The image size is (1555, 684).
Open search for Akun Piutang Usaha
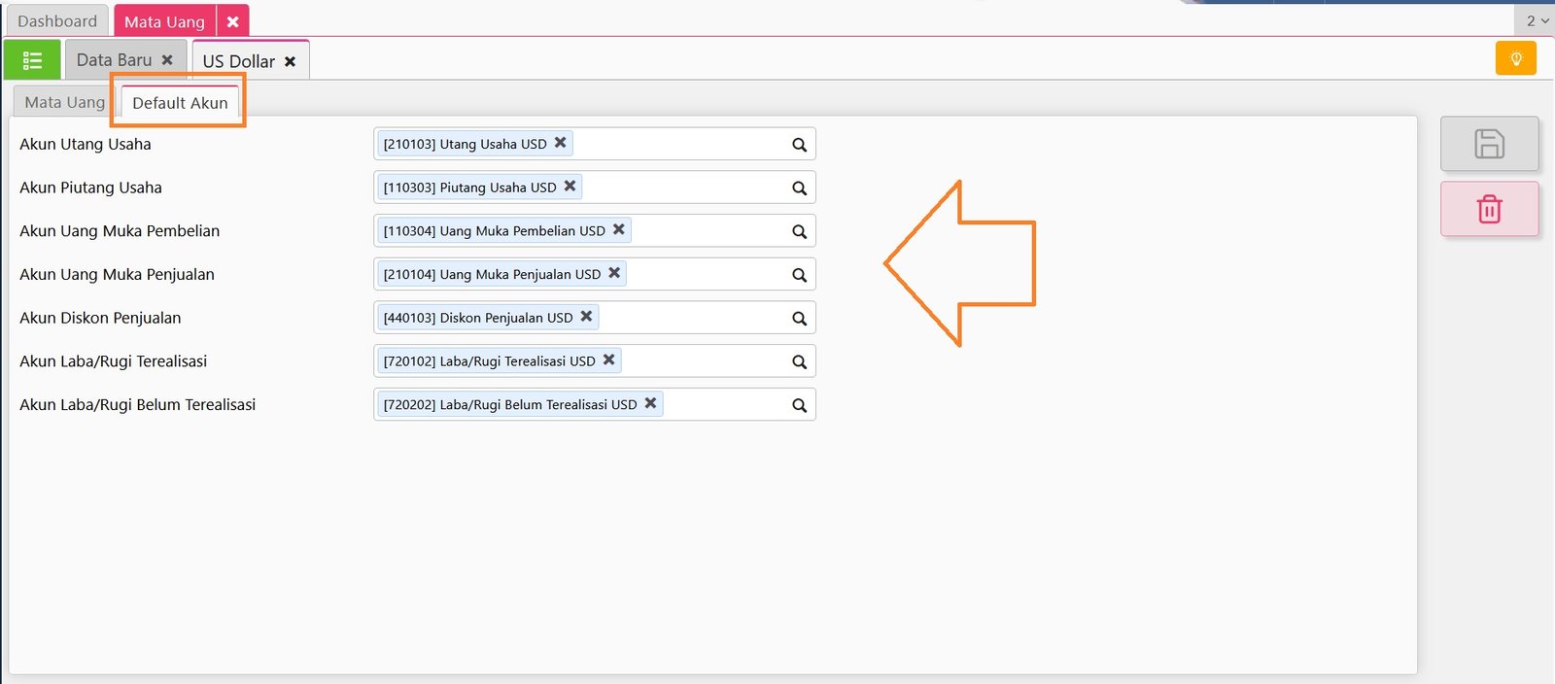[799, 188]
